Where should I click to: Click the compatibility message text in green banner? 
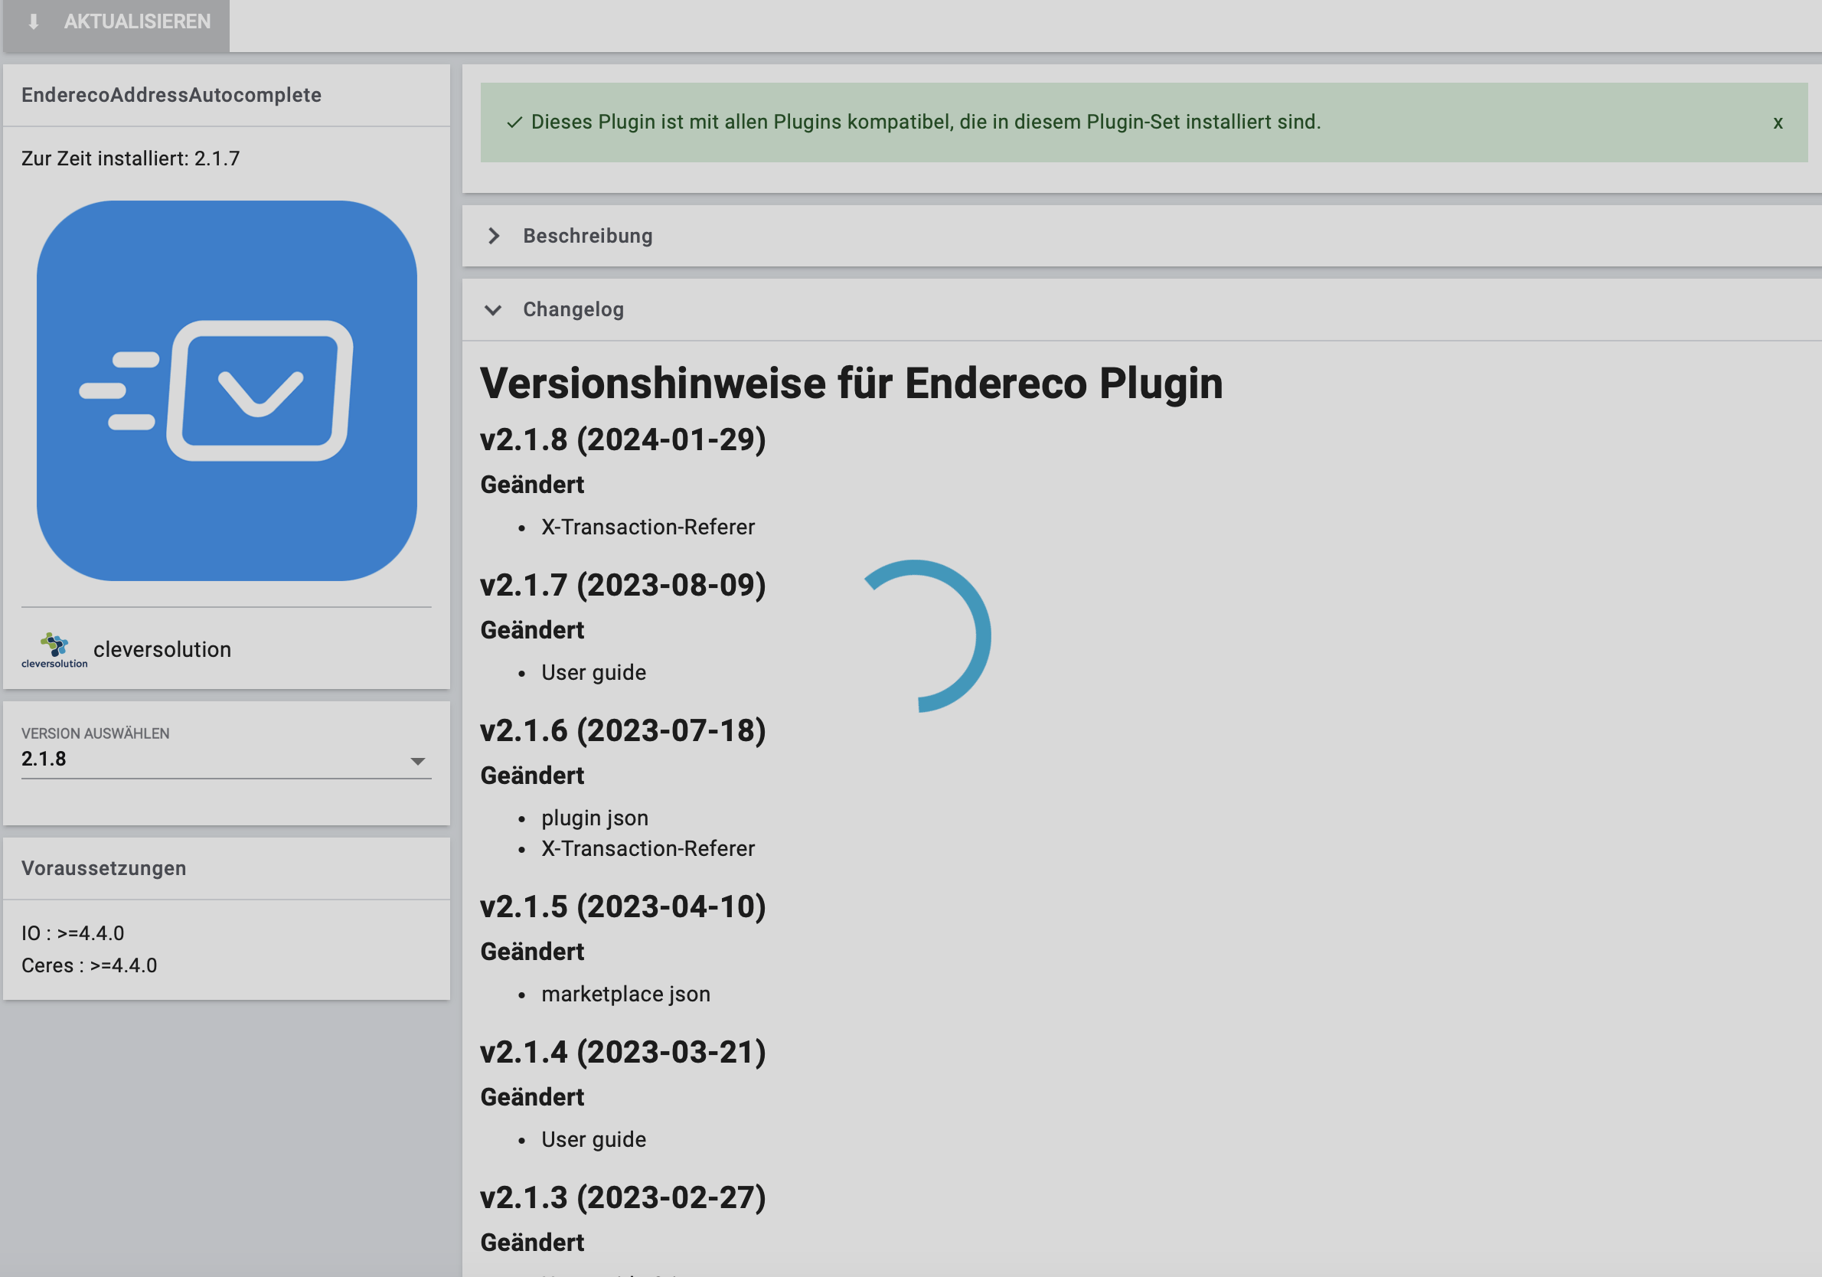926,122
